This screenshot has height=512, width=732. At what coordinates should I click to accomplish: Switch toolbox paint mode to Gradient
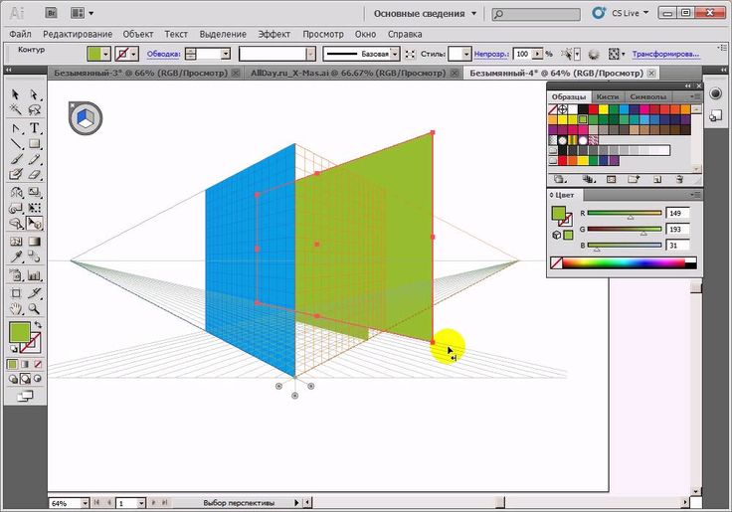coord(25,364)
